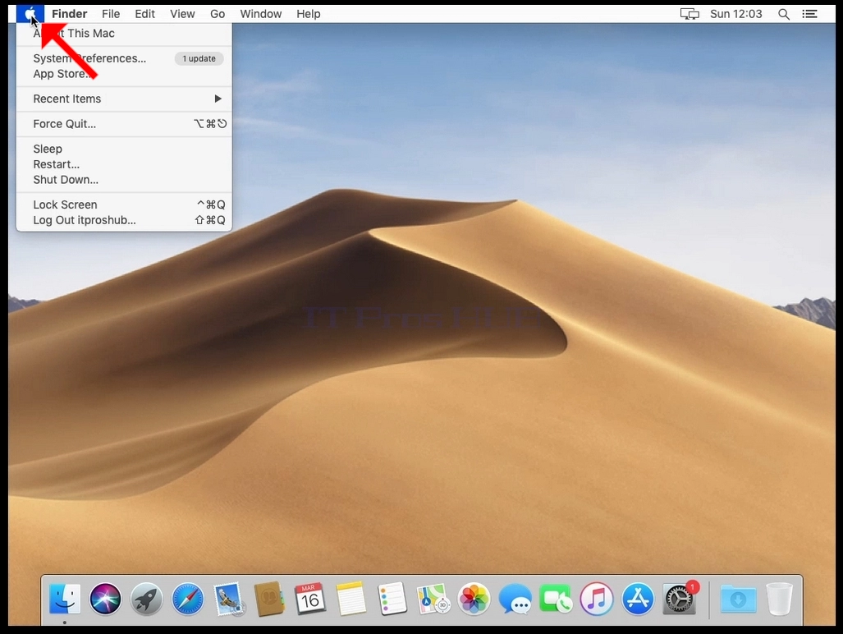Click the Apple menu logo

30,13
